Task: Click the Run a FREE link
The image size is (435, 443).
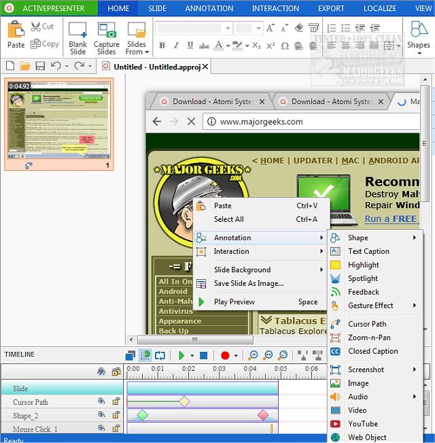Action: coord(391,218)
